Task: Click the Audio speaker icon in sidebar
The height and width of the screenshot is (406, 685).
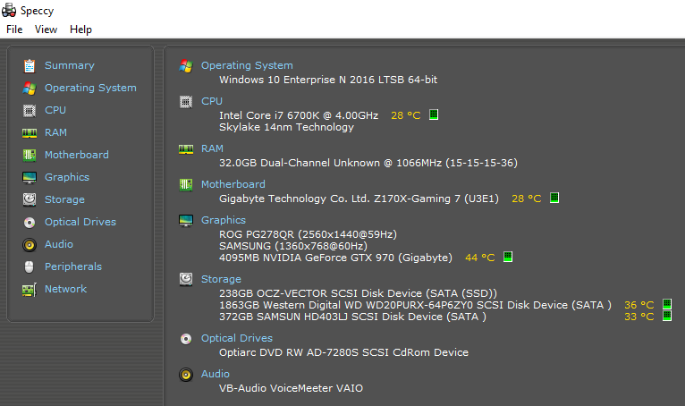Action: (x=30, y=244)
